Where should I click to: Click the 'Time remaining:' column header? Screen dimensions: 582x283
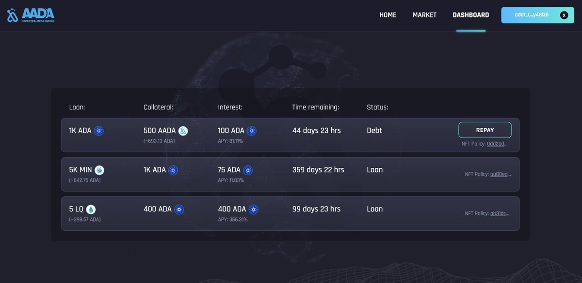pos(316,107)
